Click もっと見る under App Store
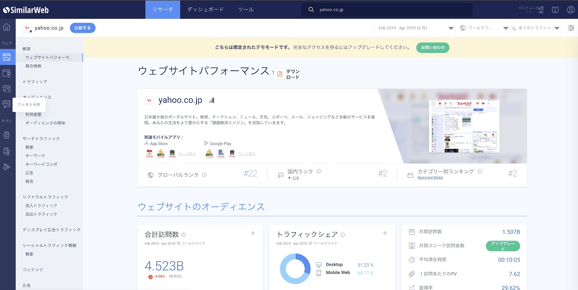The image size is (578, 290). click(187, 154)
